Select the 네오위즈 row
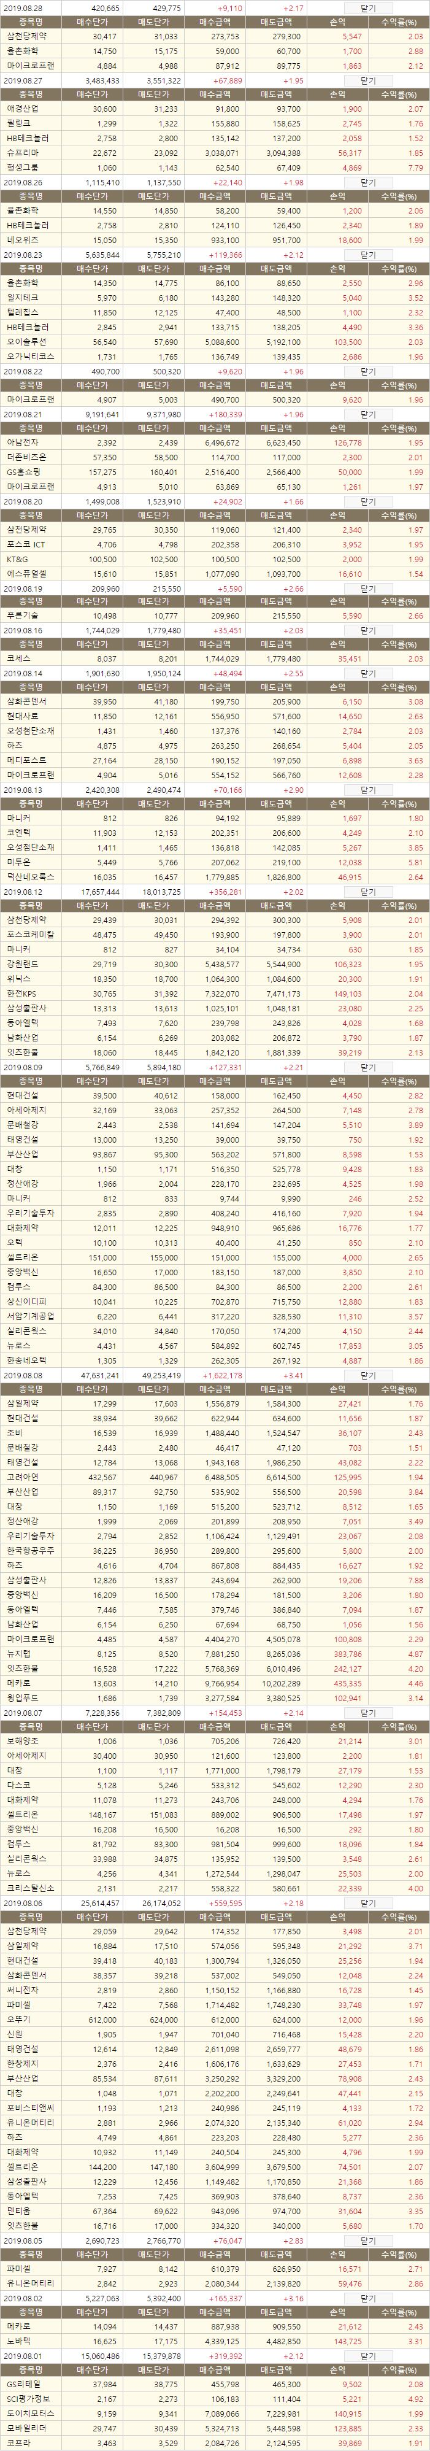Viewport: 430px width, 2451px height. click(215, 241)
